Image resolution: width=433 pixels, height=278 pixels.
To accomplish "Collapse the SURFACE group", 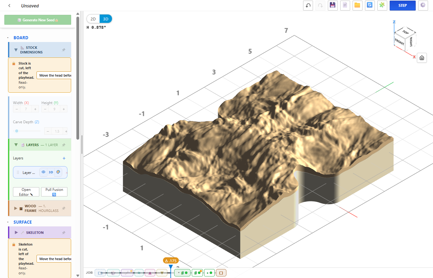I will [8, 222].
